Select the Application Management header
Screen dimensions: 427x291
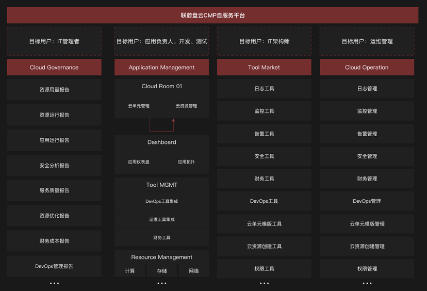[161, 67]
